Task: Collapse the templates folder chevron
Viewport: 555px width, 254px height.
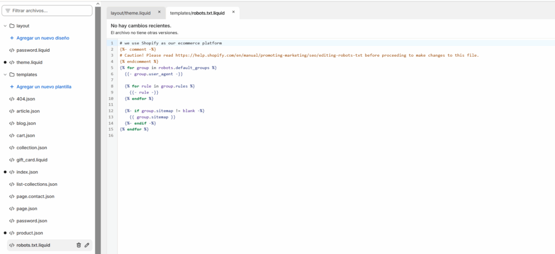Action: coord(5,75)
